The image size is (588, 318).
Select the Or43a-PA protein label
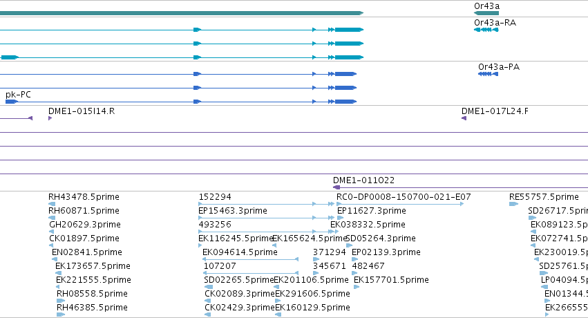click(x=499, y=67)
